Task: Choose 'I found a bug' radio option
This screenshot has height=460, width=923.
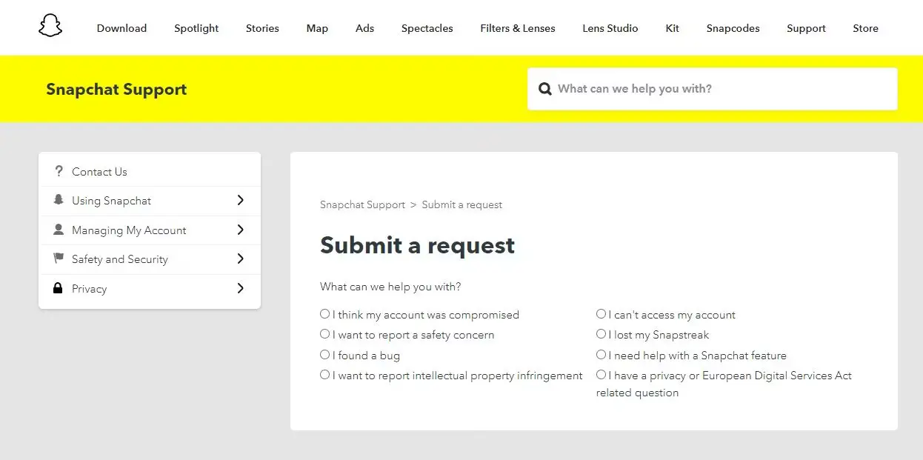Action: [324, 355]
